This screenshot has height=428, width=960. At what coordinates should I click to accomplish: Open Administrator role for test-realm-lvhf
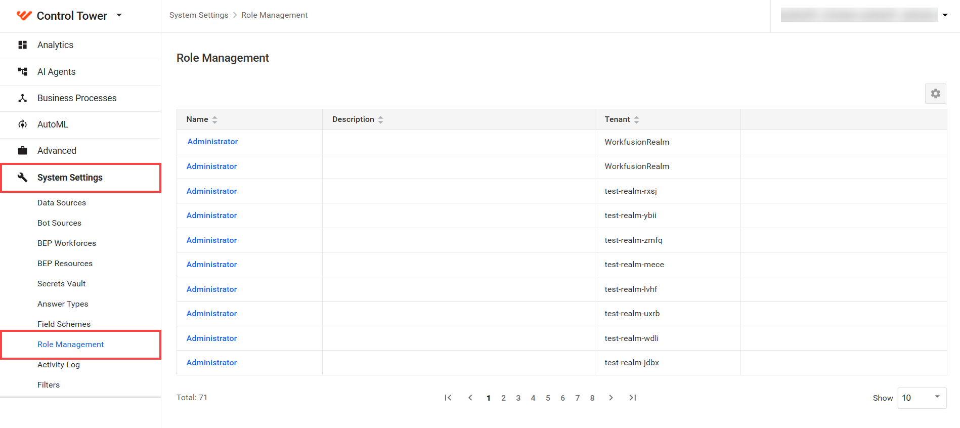pyautogui.click(x=211, y=289)
